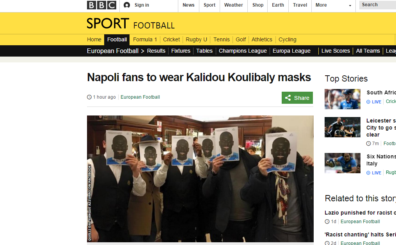Click European Football breadcrumb heading
Screen dimensions: 396x245
(113, 51)
